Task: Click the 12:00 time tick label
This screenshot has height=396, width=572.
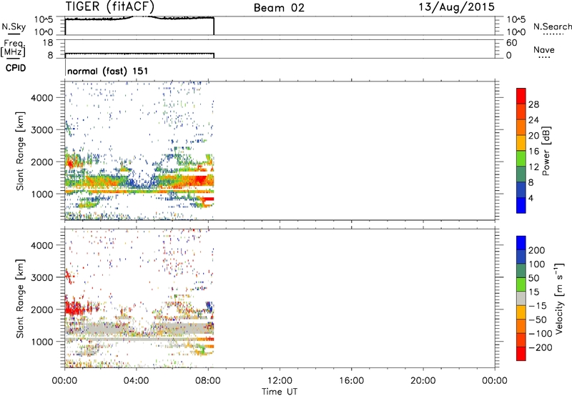Action: click(280, 381)
